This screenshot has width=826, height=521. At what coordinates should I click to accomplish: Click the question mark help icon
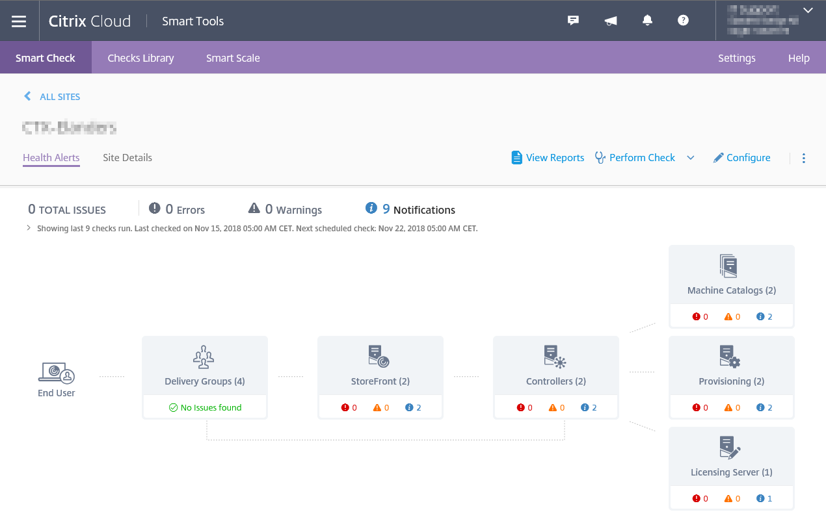[683, 21]
